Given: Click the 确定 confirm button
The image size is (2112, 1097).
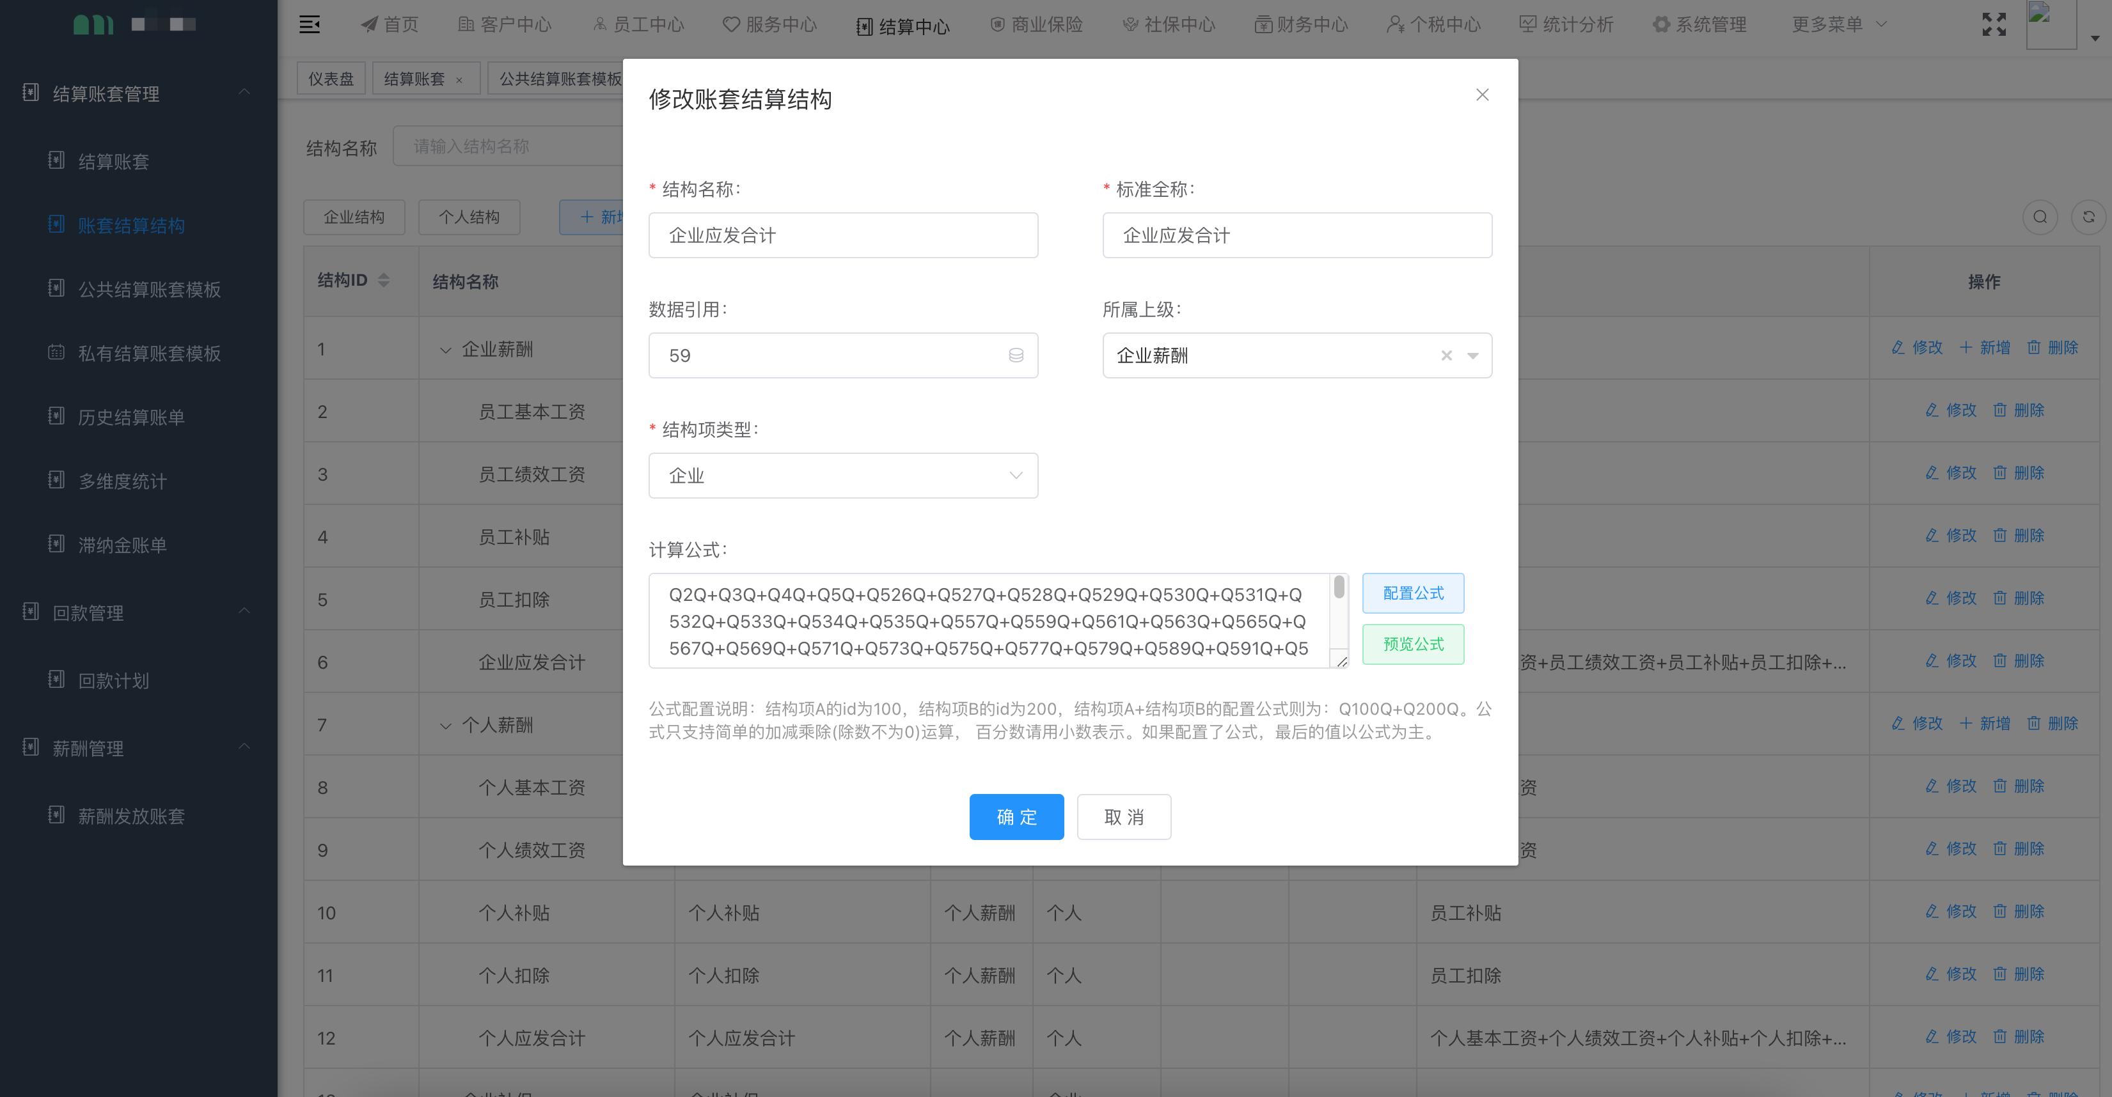Looking at the screenshot, I should pyautogui.click(x=1016, y=817).
